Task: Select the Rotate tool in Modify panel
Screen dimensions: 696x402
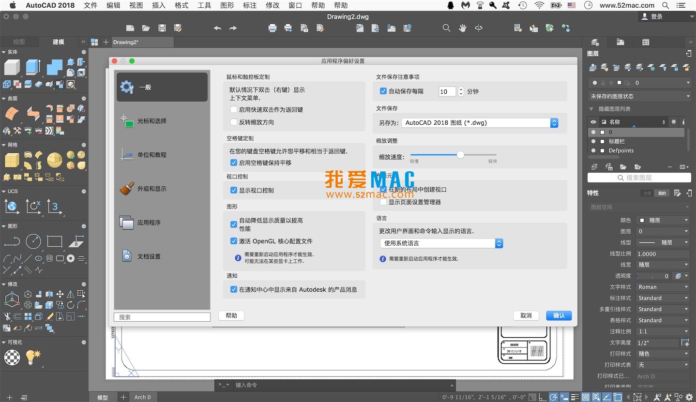Action: pos(71,305)
